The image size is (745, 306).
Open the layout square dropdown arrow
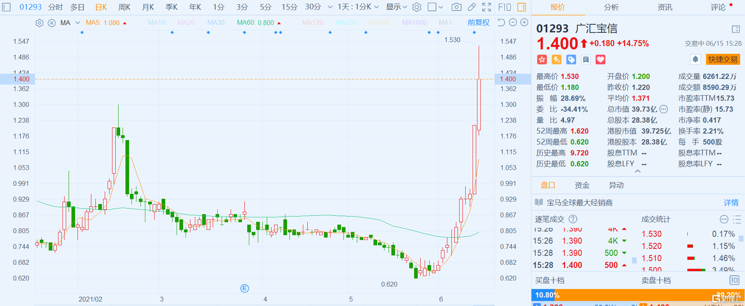441,7
